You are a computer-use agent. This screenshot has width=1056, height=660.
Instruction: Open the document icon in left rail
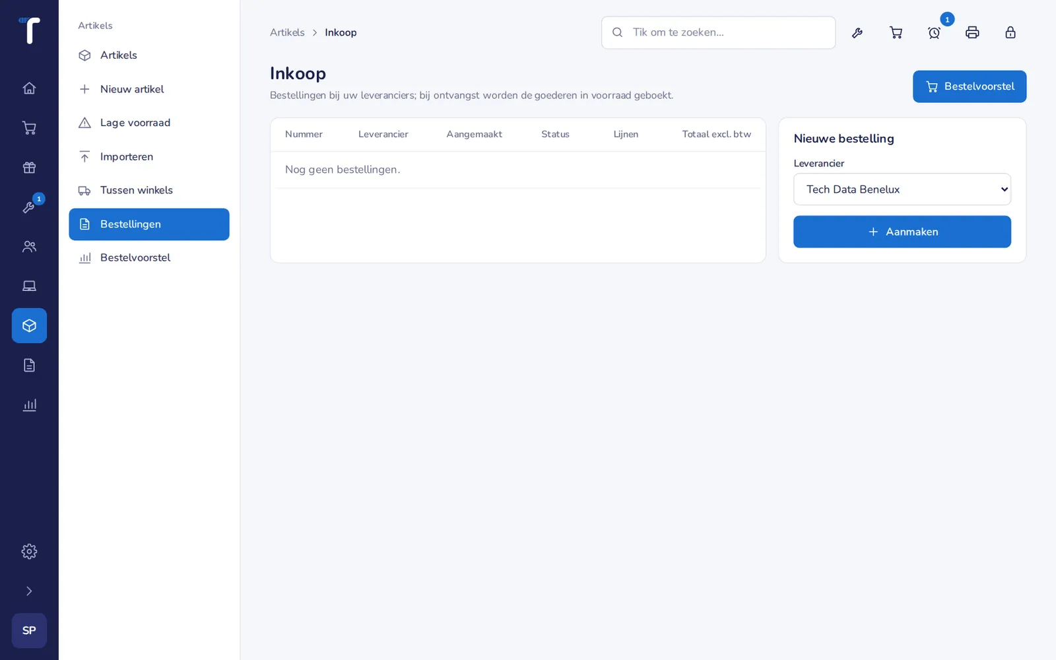(29, 365)
